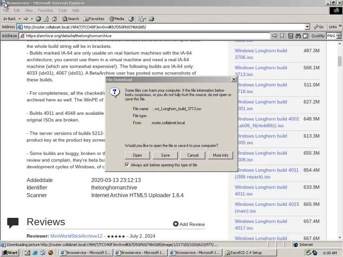Click Cancel in the File Download dialog
The height and width of the screenshot is (257, 343).
pos(193,155)
